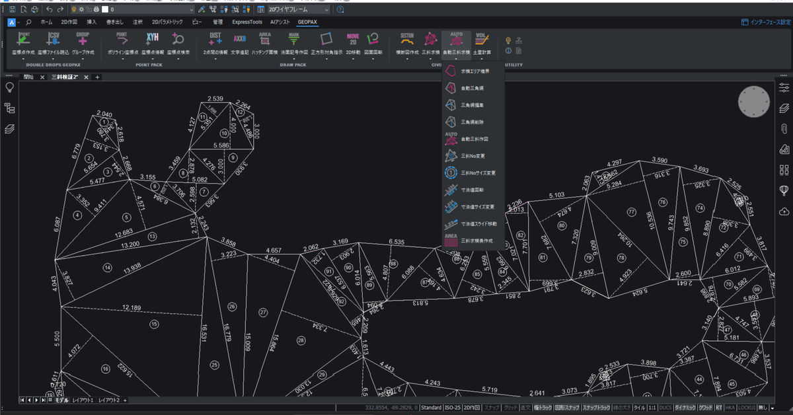
Task: Expand dropdown arrow under 図面回転
Action: (x=373, y=59)
